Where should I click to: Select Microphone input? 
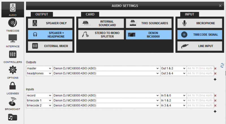pyautogui.click(x=200, y=23)
